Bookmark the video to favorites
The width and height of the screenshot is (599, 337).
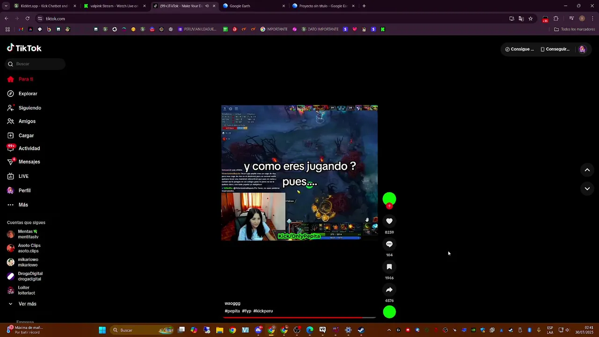pyautogui.click(x=389, y=267)
